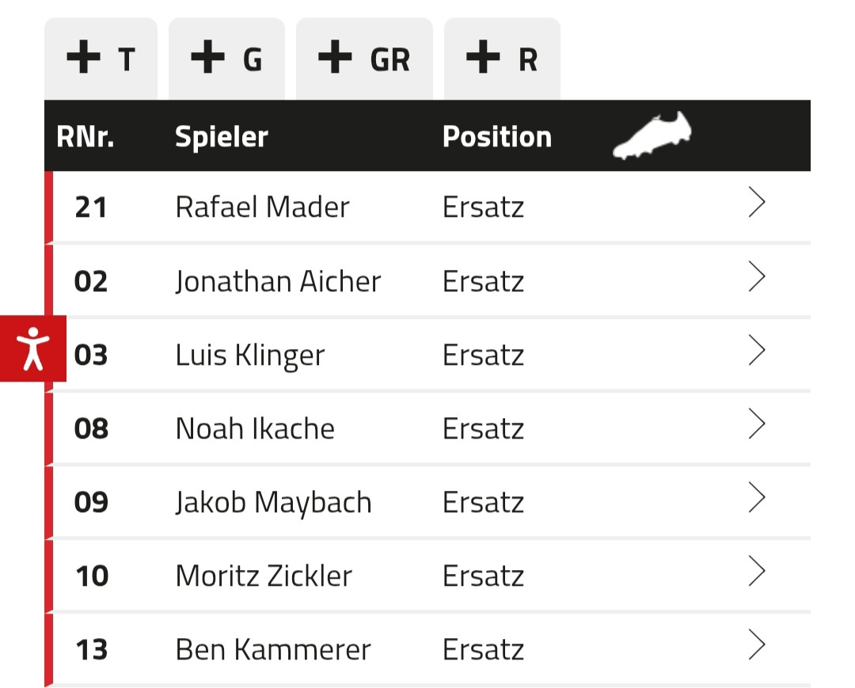Screen dimensions: 855x688
Task: Click the RNr. column header
Action: coord(85,137)
